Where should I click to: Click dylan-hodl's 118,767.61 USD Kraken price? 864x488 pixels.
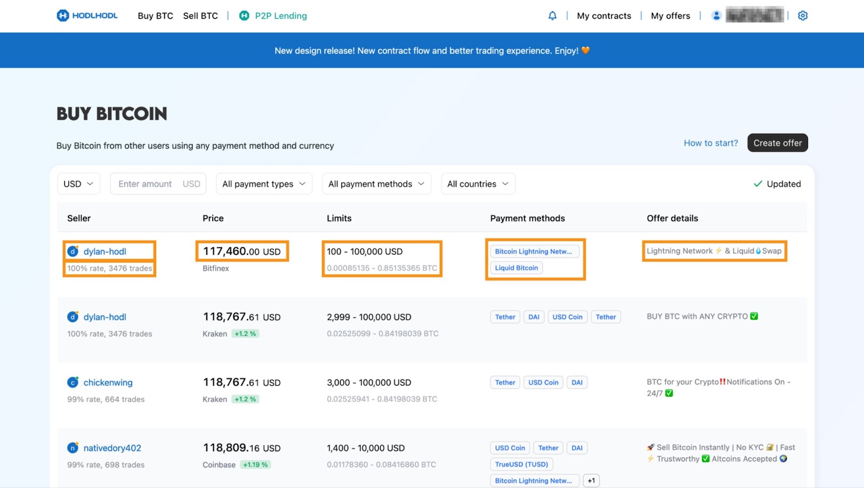tap(242, 317)
